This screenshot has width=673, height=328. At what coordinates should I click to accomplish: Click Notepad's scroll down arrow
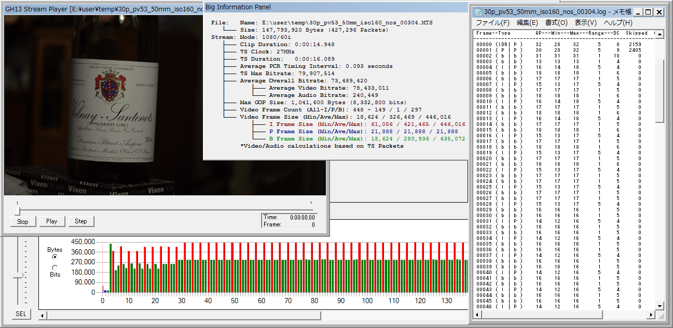660,306
